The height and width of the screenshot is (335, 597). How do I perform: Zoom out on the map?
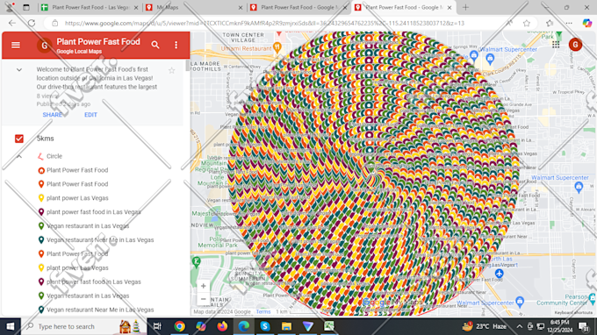pyautogui.click(x=204, y=299)
